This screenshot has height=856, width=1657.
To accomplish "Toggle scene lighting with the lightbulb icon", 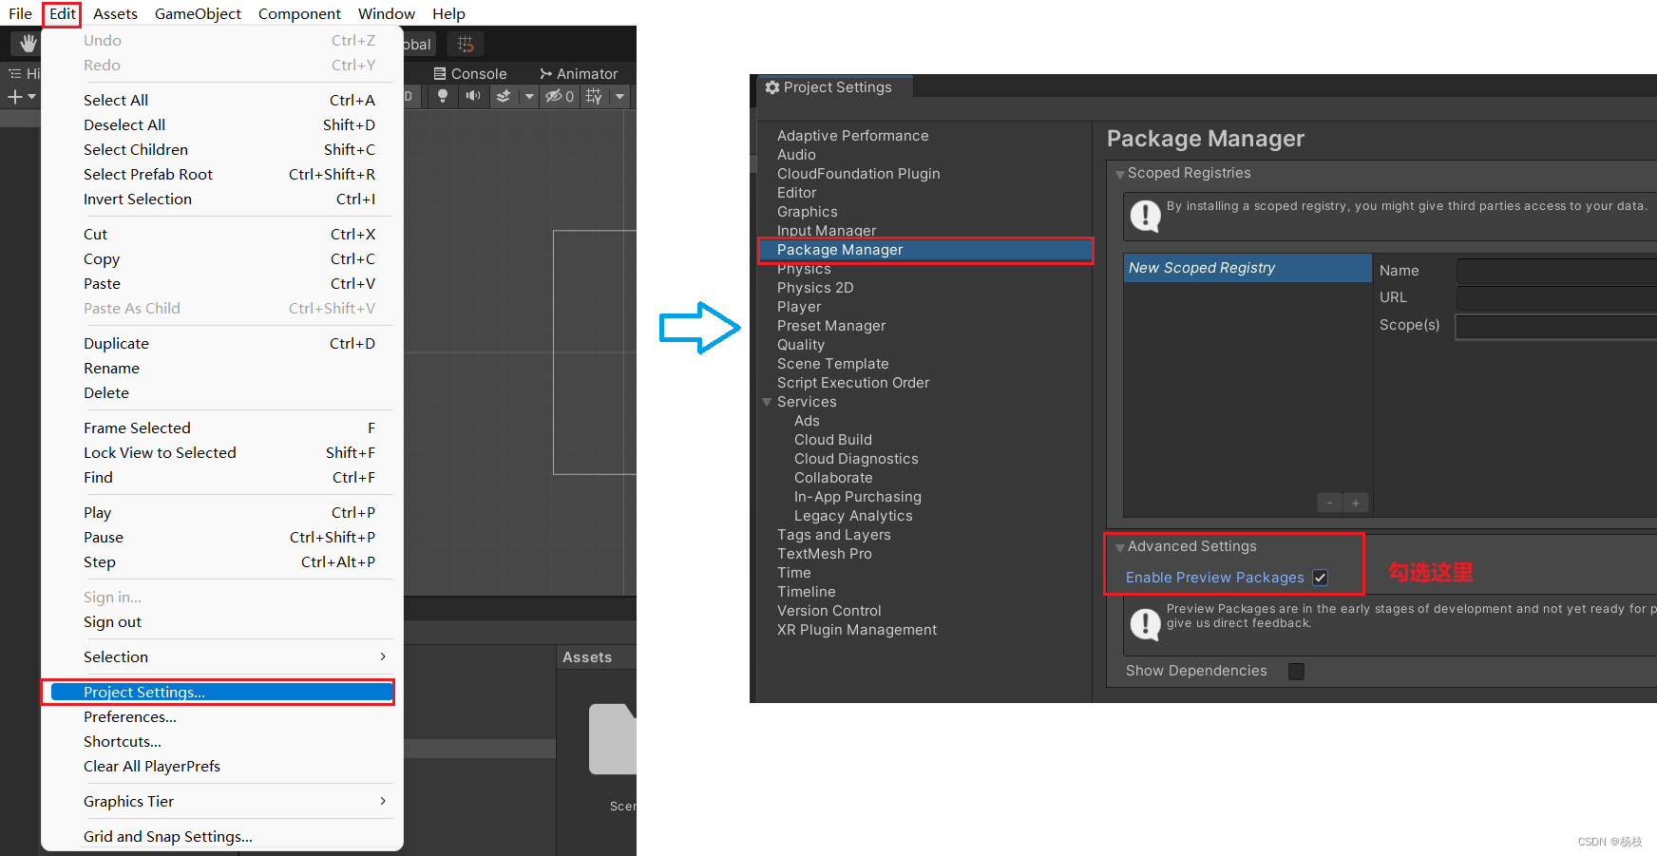I will tap(442, 96).
